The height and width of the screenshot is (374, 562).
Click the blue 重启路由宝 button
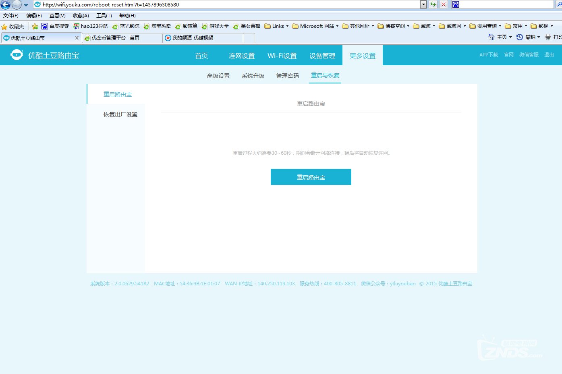click(x=311, y=177)
